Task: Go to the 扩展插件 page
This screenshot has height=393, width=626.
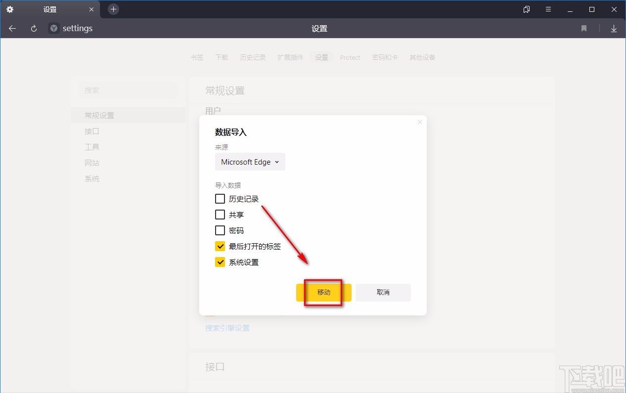Action: point(290,57)
